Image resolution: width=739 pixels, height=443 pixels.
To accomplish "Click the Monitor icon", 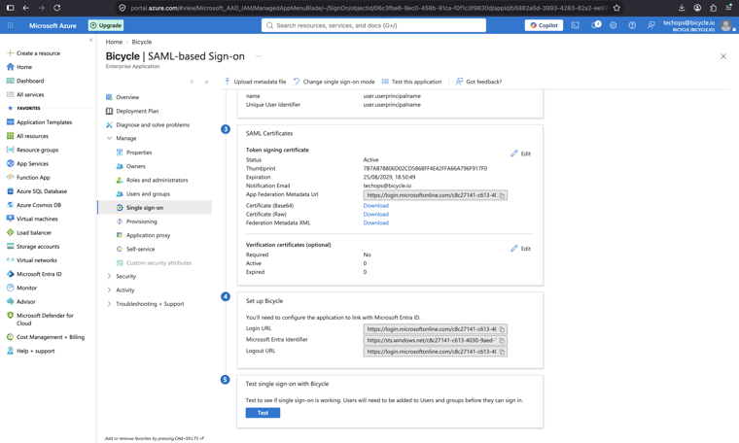I will point(10,288).
